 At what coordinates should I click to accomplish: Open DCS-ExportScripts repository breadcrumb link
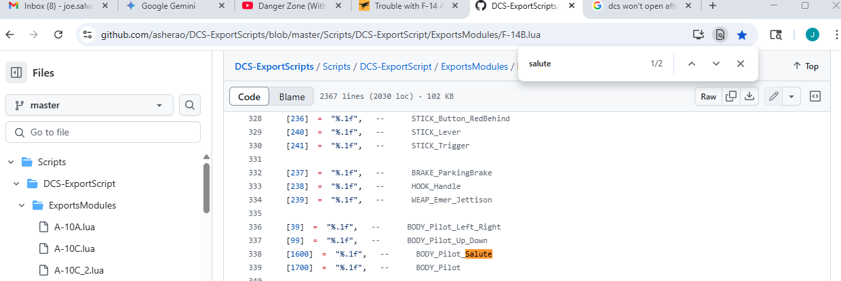pos(274,66)
